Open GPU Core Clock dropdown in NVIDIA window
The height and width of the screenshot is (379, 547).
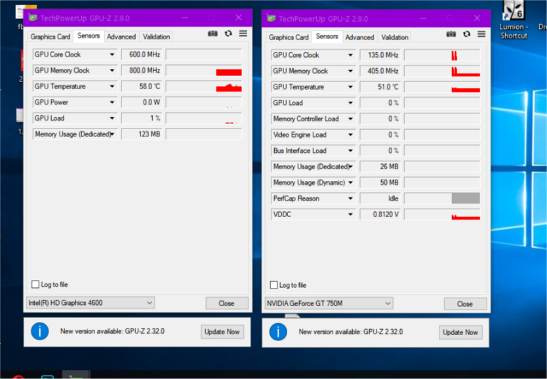pos(350,55)
